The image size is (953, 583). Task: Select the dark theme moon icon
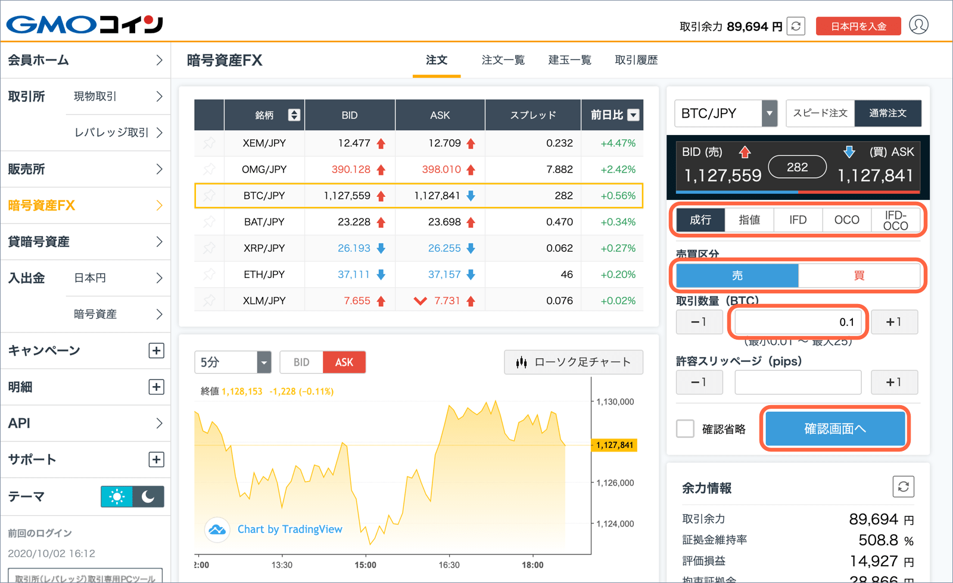pyautogui.click(x=148, y=496)
